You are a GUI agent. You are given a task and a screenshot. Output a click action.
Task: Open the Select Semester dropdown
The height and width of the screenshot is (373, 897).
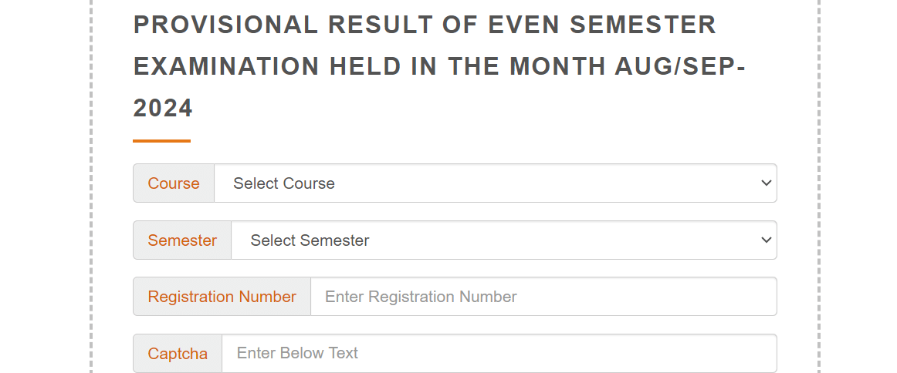504,240
